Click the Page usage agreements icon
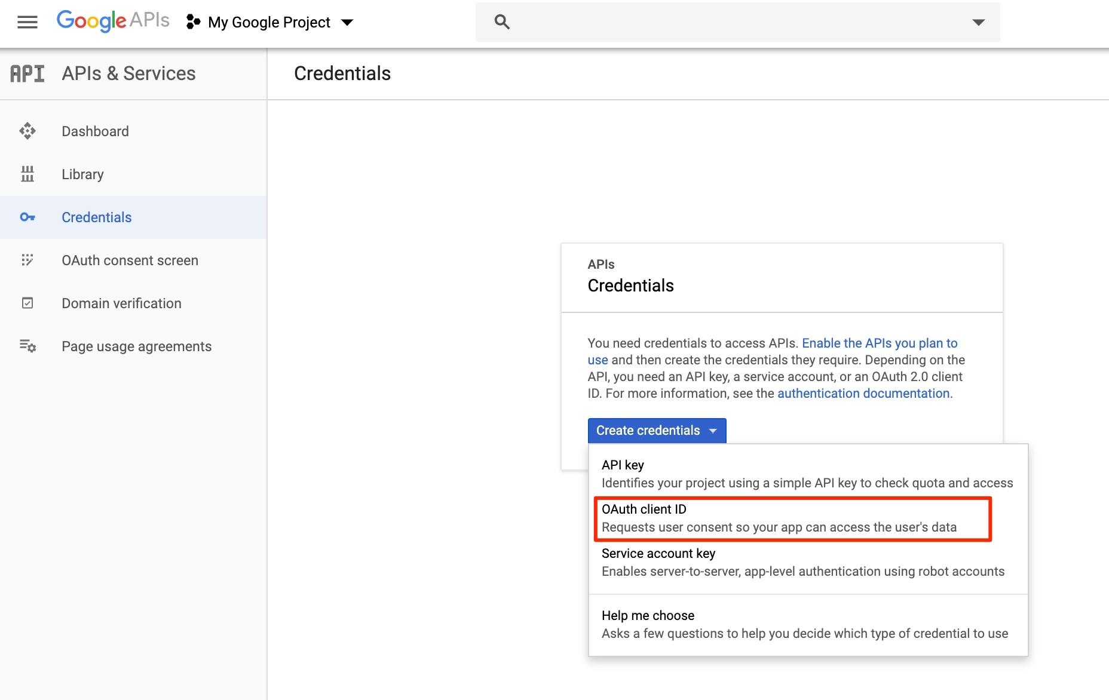The image size is (1109, 700). pos(27,346)
